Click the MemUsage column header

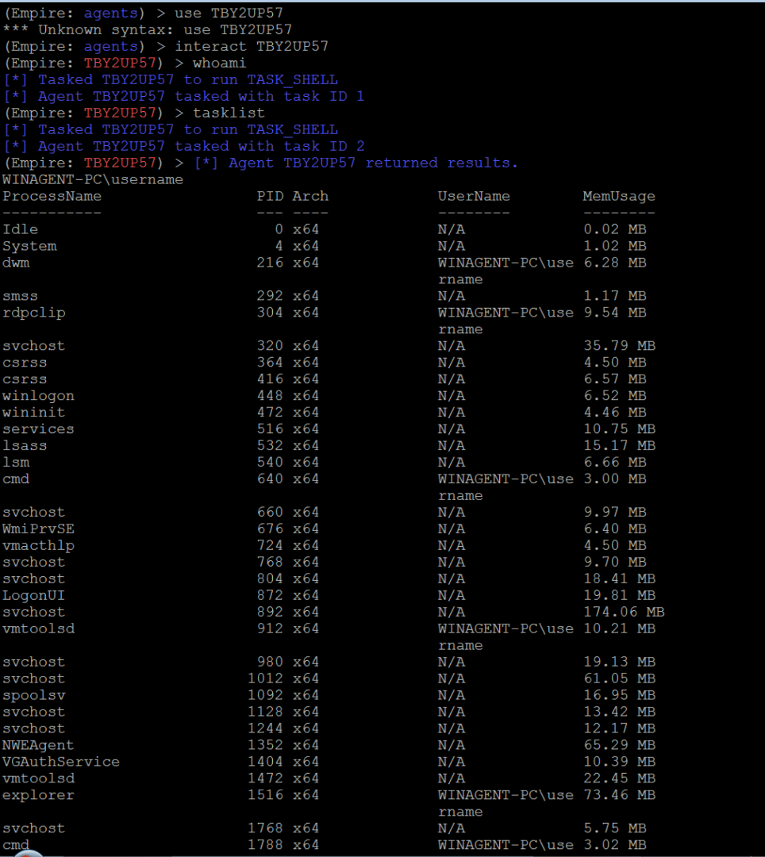pyautogui.click(x=619, y=196)
